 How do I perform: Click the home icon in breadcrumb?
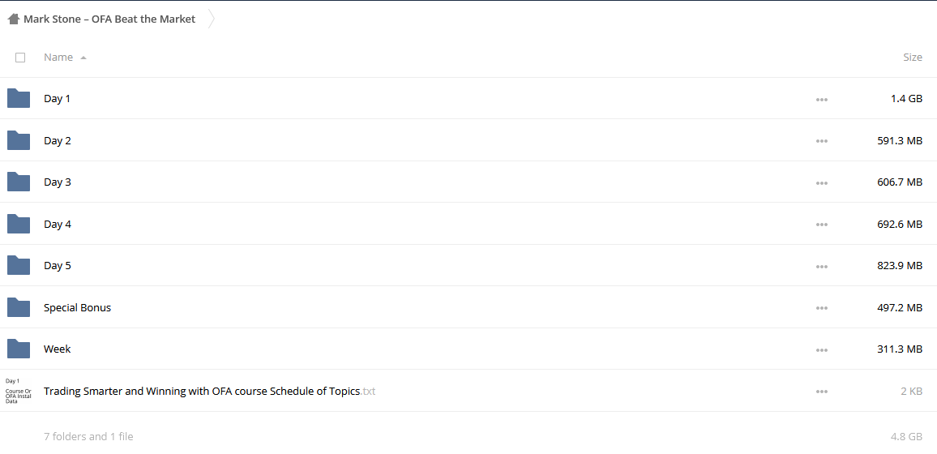click(x=14, y=19)
